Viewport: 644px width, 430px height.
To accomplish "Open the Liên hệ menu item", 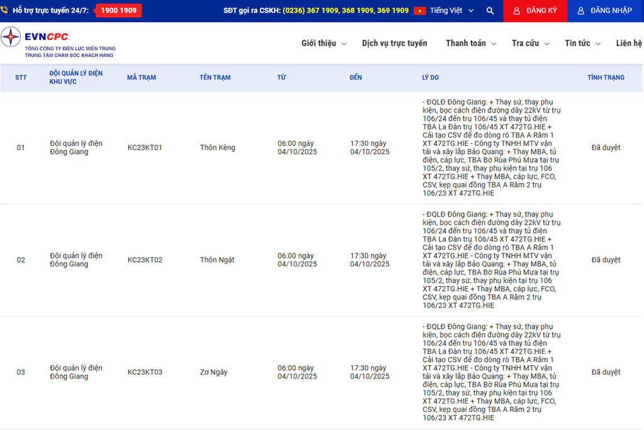I will (x=629, y=43).
